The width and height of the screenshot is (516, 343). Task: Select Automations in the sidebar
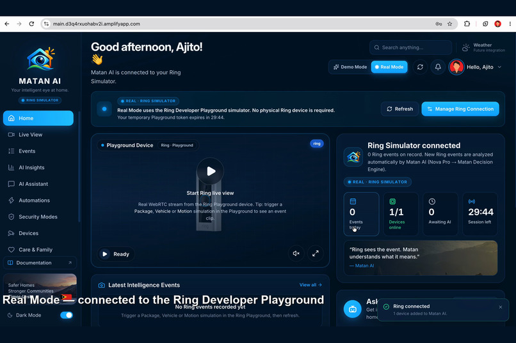click(x=38, y=200)
